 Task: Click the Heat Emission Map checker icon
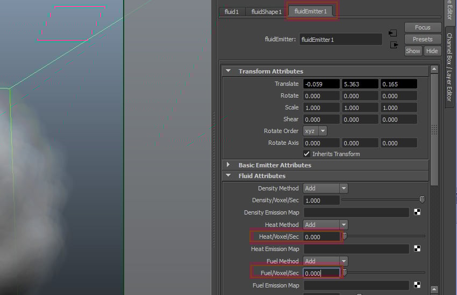point(417,248)
